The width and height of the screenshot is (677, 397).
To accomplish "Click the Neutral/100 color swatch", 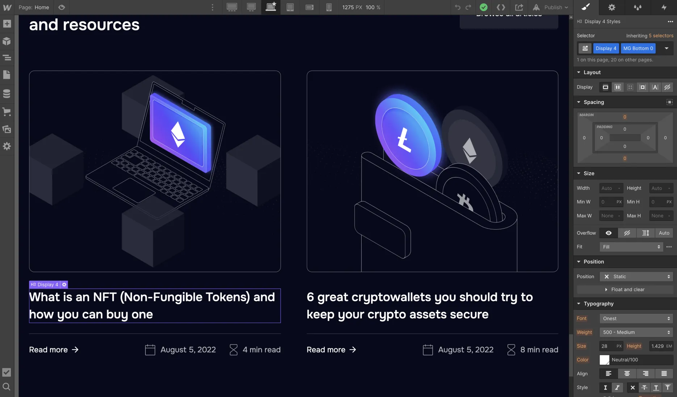I will click(605, 360).
